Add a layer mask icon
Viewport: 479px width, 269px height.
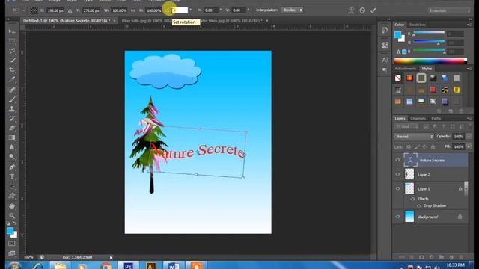pyautogui.click(x=421, y=257)
